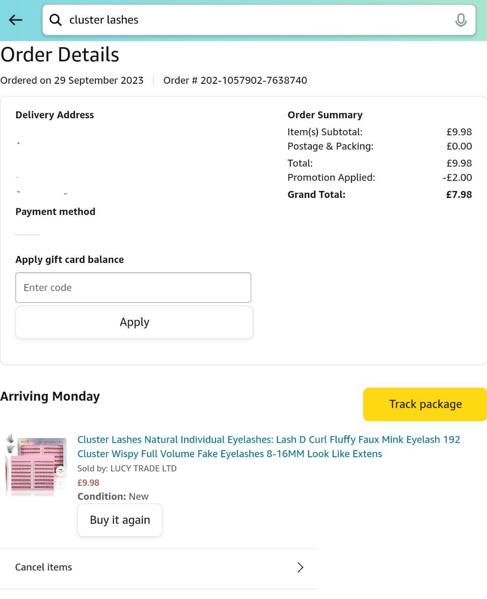487x599 pixels.
Task: Open the cluster lashes product thumbnail
Action: [x=36, y=464]
